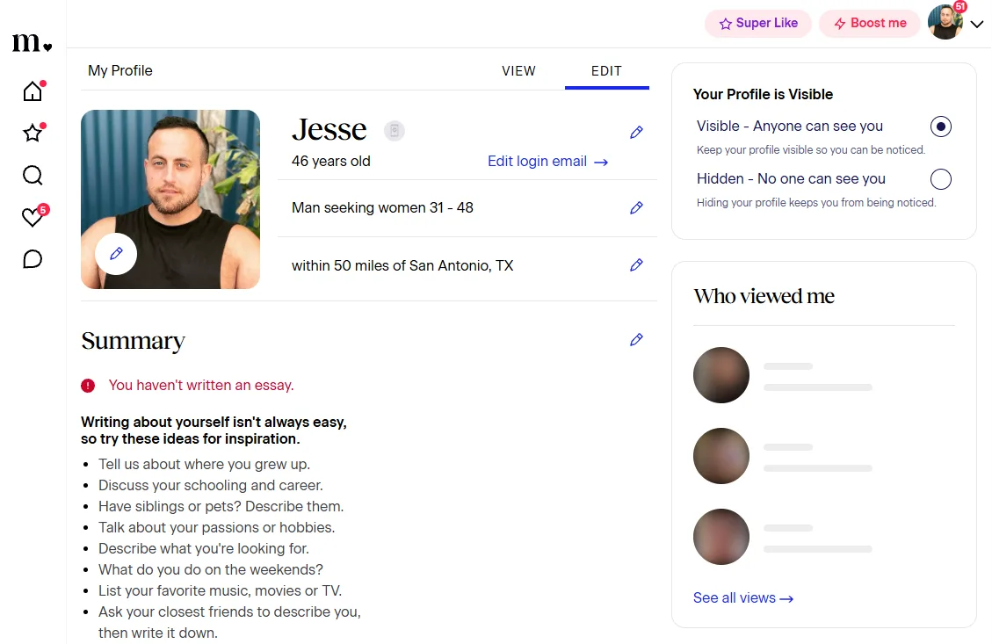992x644 pixels.
Task: Click 'Man seeking women 31 - 48' text
Action: click(x=382, y=207)
